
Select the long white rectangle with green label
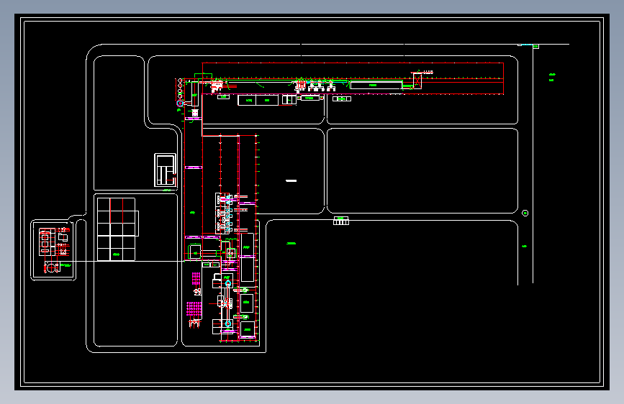[376, 85]
